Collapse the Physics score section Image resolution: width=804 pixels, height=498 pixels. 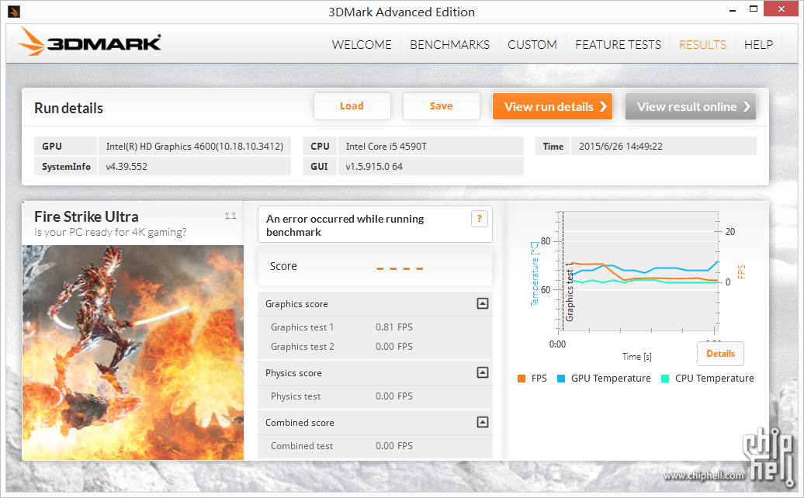click(x=483, y=372)
